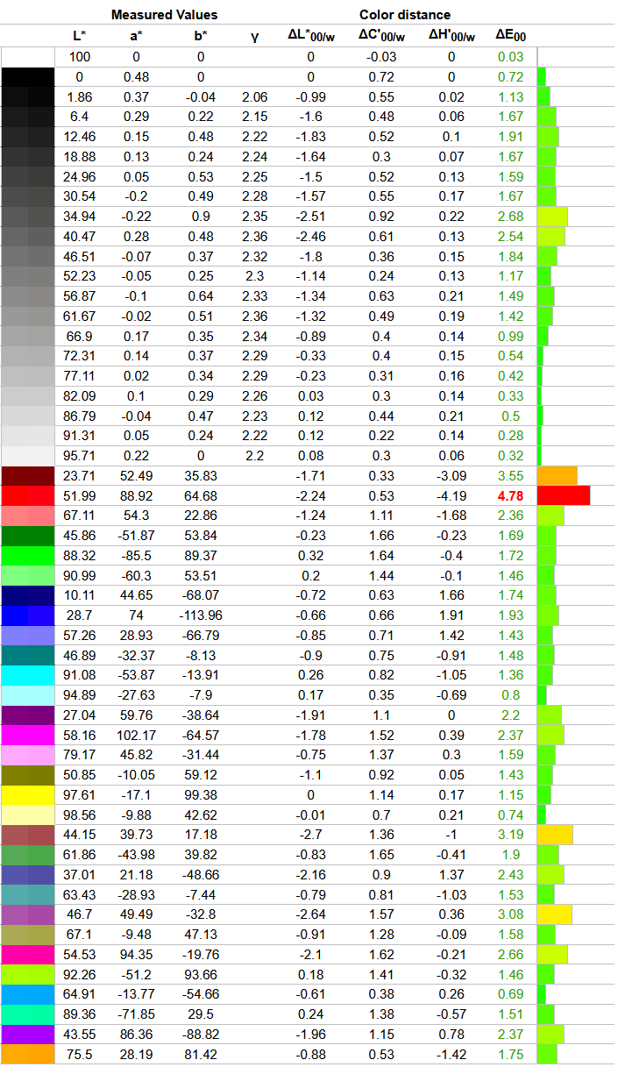This screenshot has width=632, height=1067.
Task: Select the ΔE00 column header
Action: (x=509, y=36)
